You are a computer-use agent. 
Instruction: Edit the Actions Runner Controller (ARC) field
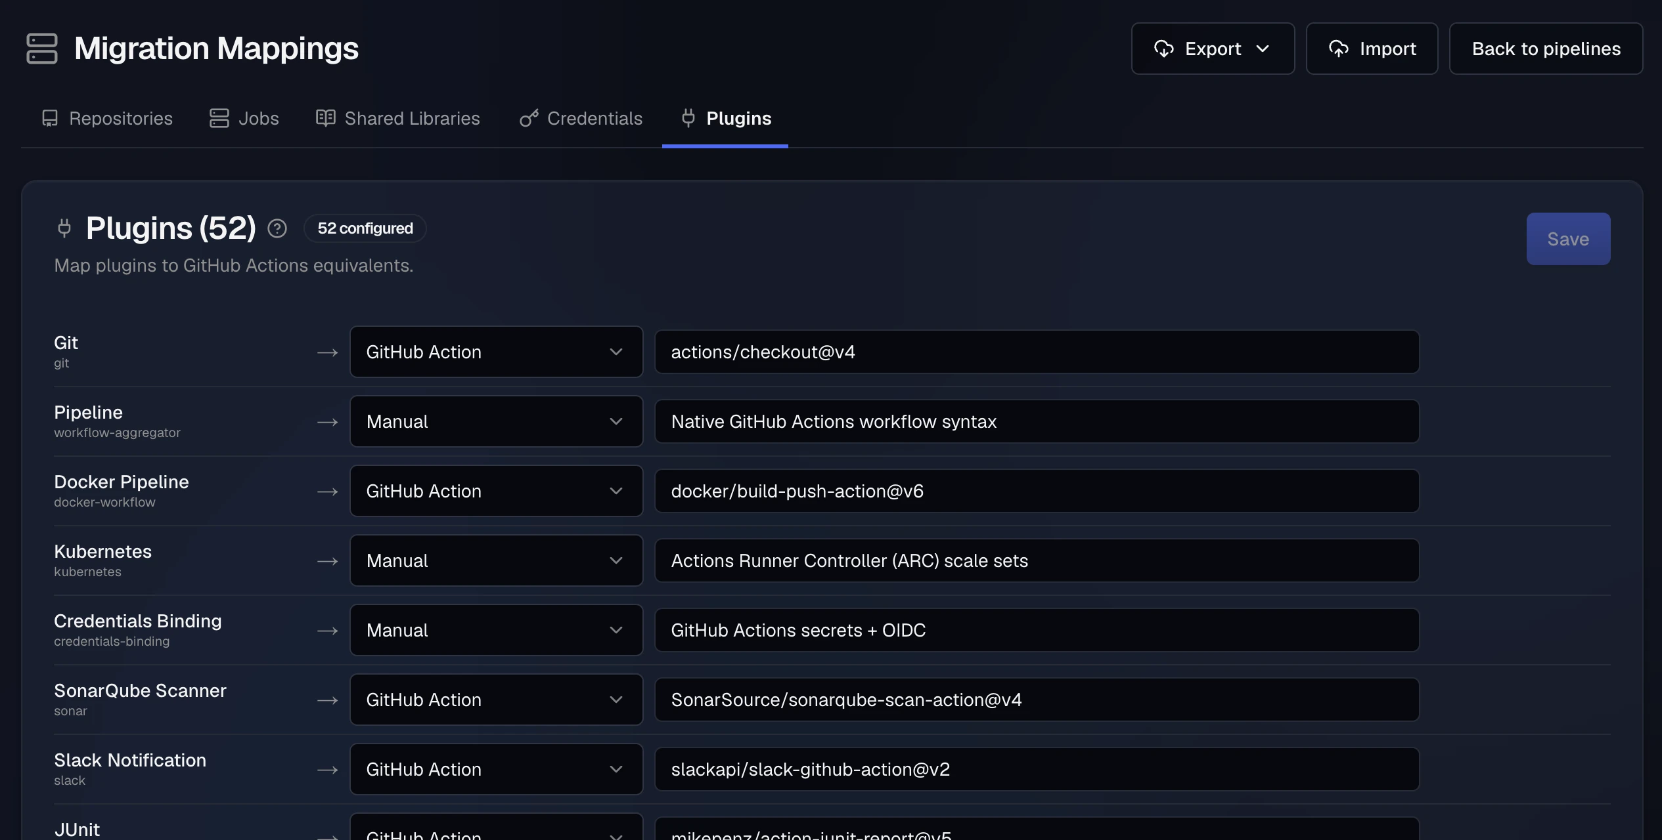click(x=1037, y=560)
